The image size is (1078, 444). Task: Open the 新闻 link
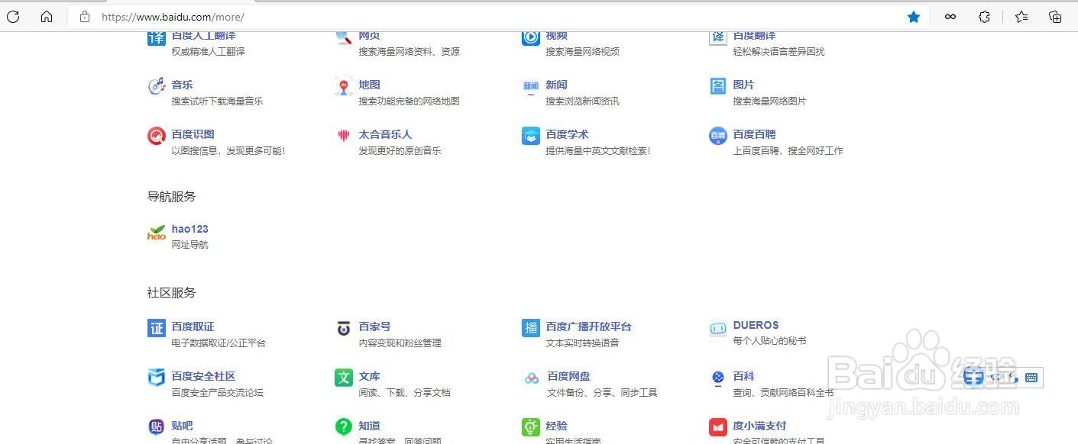click(556, 85)
